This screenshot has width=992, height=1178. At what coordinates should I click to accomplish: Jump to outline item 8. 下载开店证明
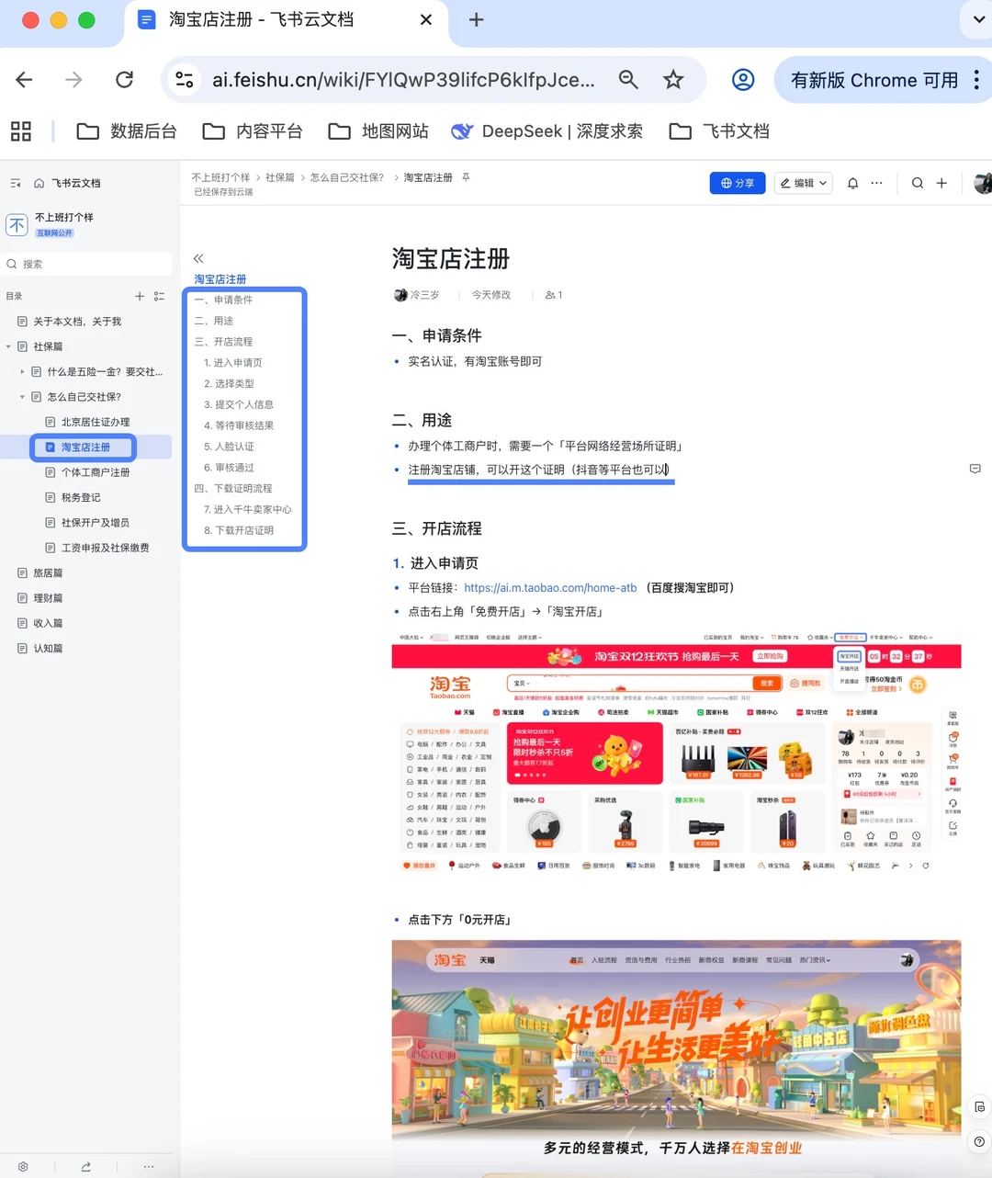point(239,530)
